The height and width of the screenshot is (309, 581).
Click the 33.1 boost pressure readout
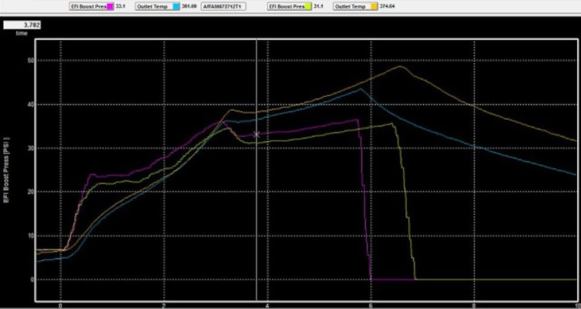[122, 7]
